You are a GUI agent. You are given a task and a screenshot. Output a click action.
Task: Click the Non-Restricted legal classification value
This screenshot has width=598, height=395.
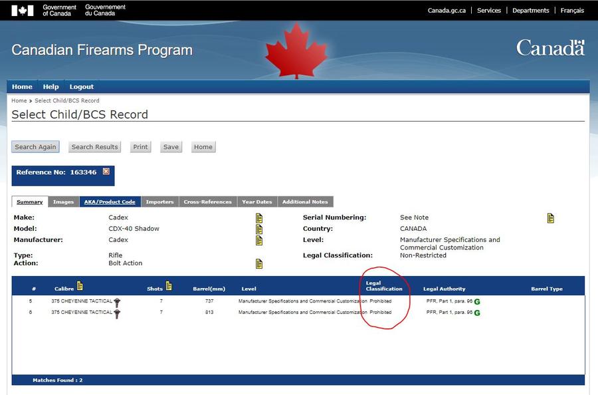click(x=423, y=255)
